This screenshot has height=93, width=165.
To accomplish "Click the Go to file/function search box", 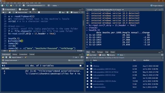I will tap(36, 5).
